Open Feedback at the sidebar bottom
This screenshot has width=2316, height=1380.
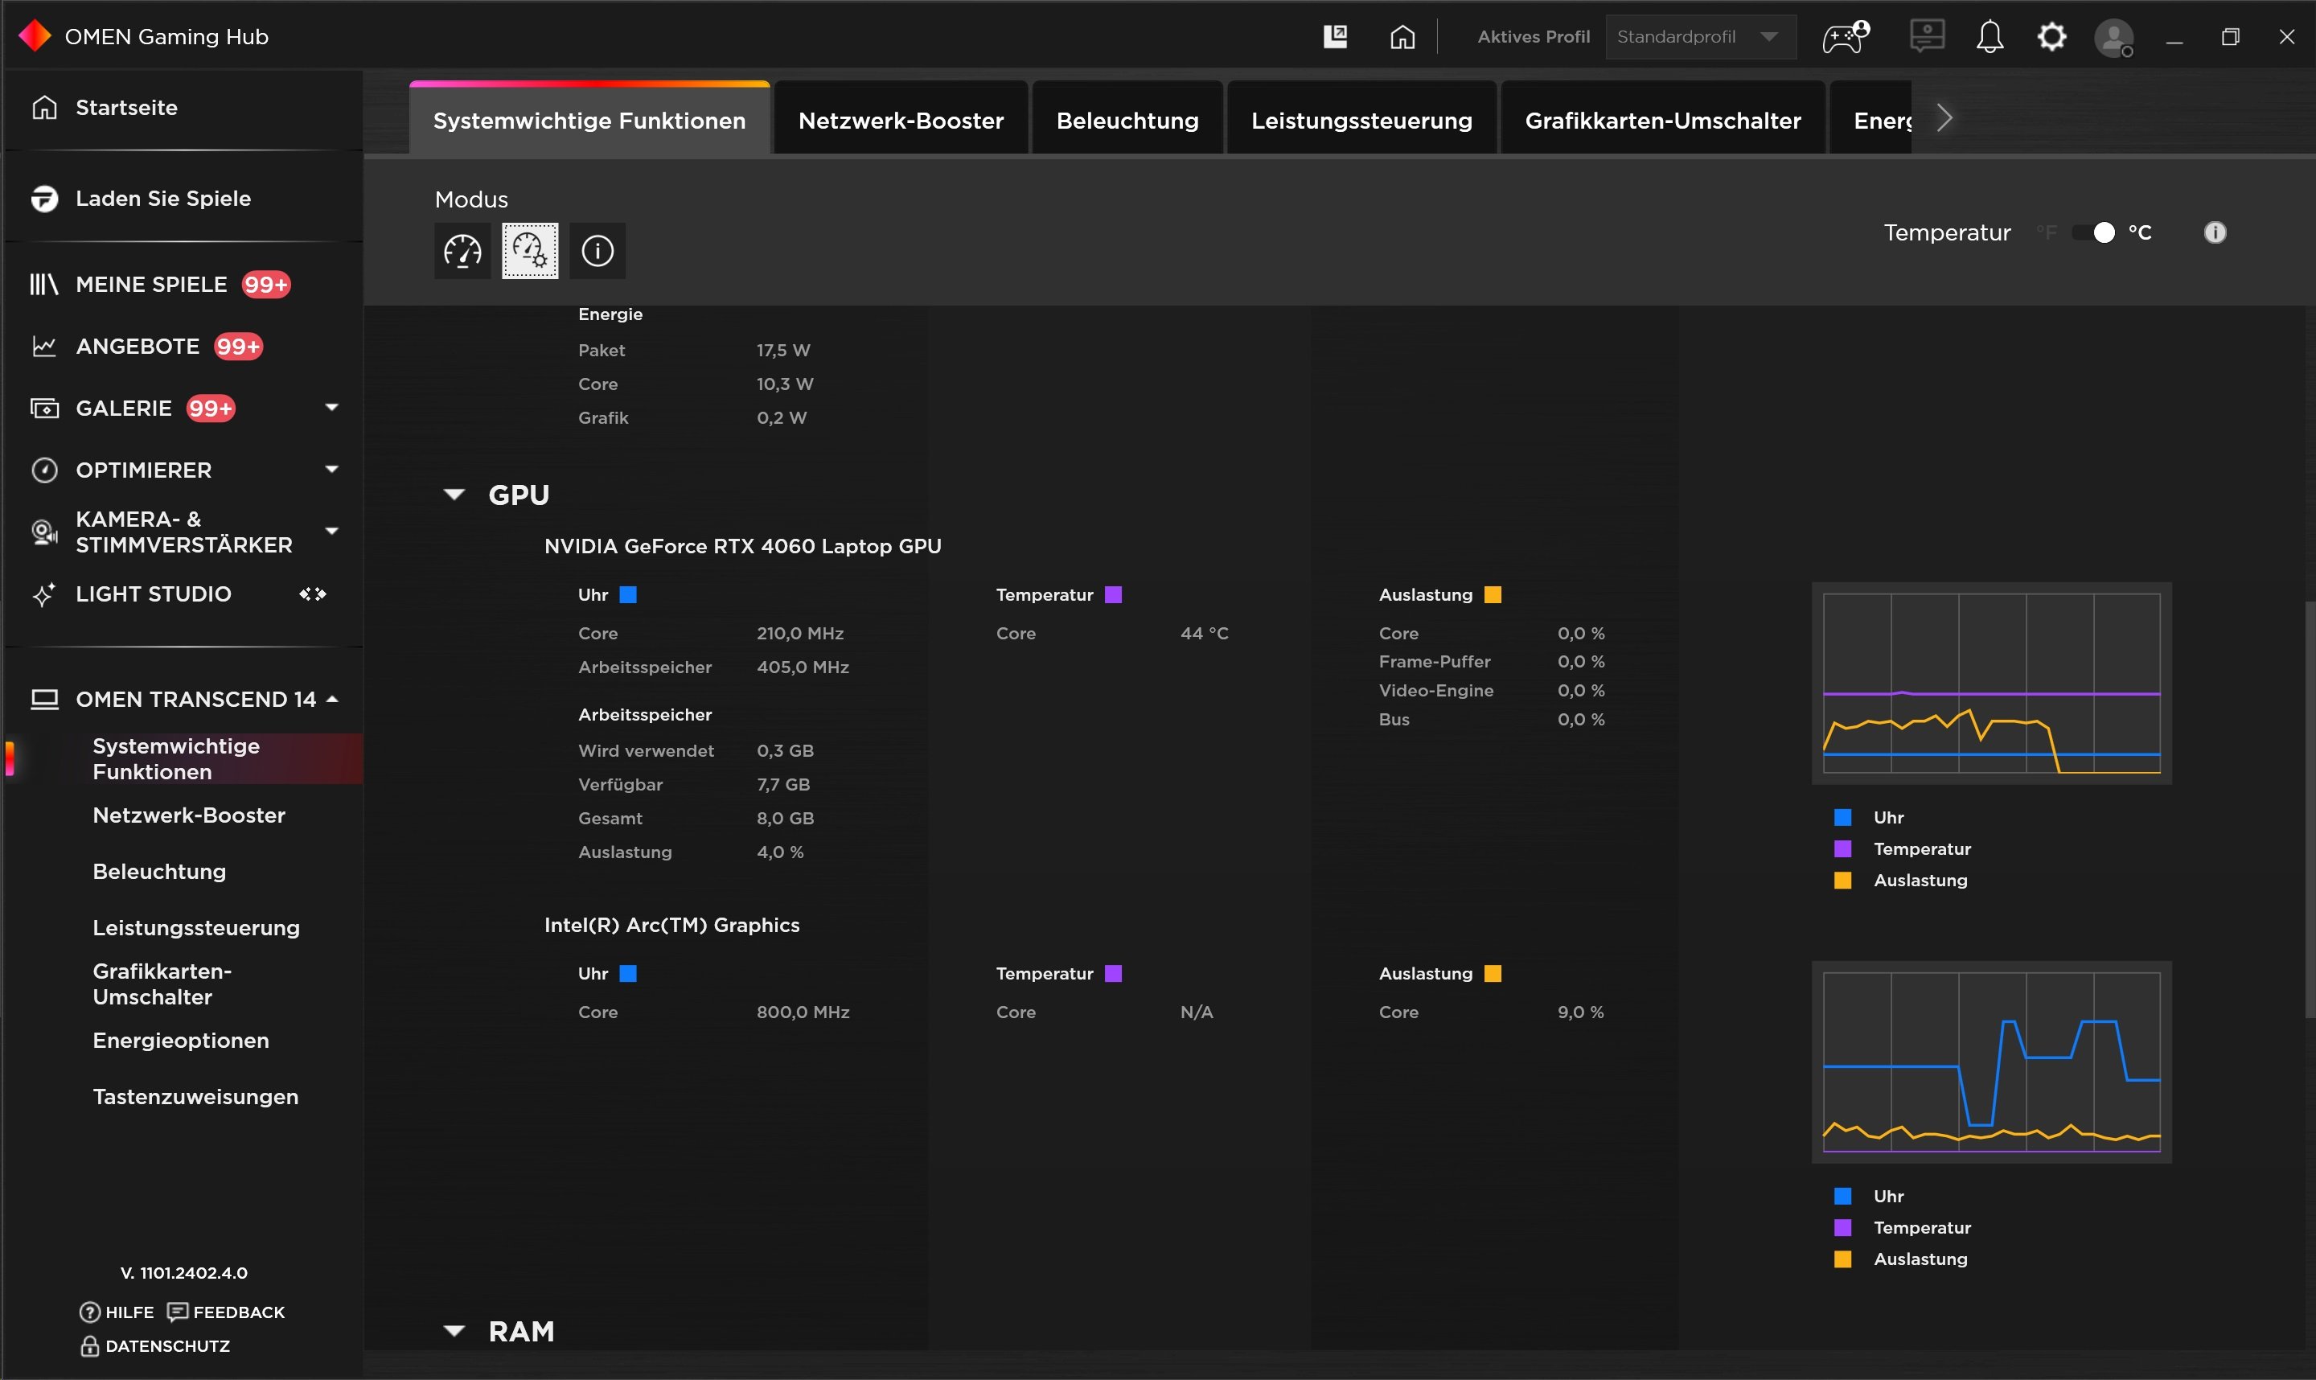tap(226, 1311)
